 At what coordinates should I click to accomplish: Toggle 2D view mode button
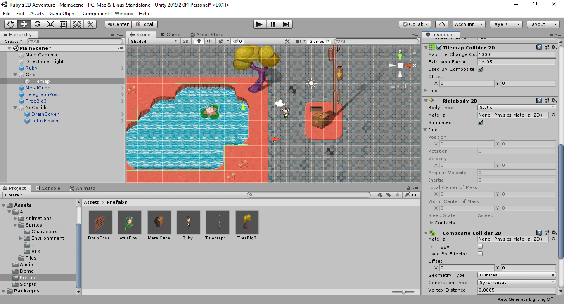[x=186, y=41]
